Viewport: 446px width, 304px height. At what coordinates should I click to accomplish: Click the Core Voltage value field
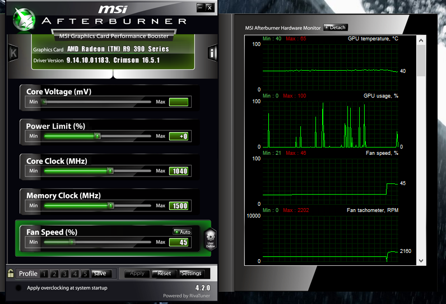(179, 102)
